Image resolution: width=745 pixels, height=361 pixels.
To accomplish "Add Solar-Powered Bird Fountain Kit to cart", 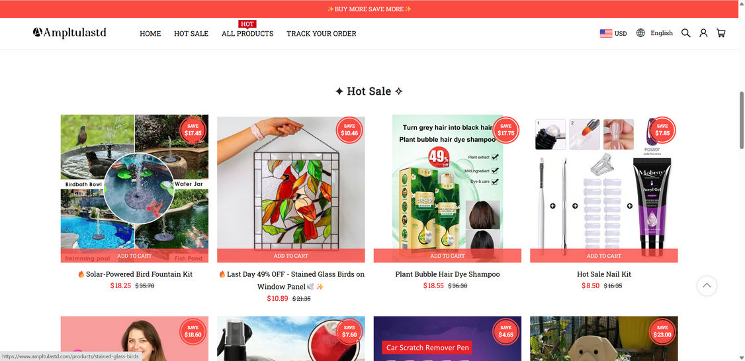I will coord(134,256).
